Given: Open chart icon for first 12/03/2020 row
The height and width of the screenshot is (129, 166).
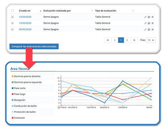Looking at the screenshot, I should 149,17.
